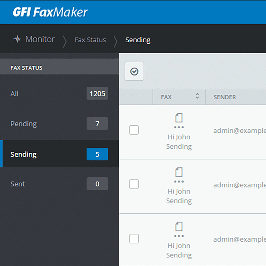Image resolution: width=266 pixels, height=266 pixels.
Task: Open the All fax status list
Action: (15, 94)
